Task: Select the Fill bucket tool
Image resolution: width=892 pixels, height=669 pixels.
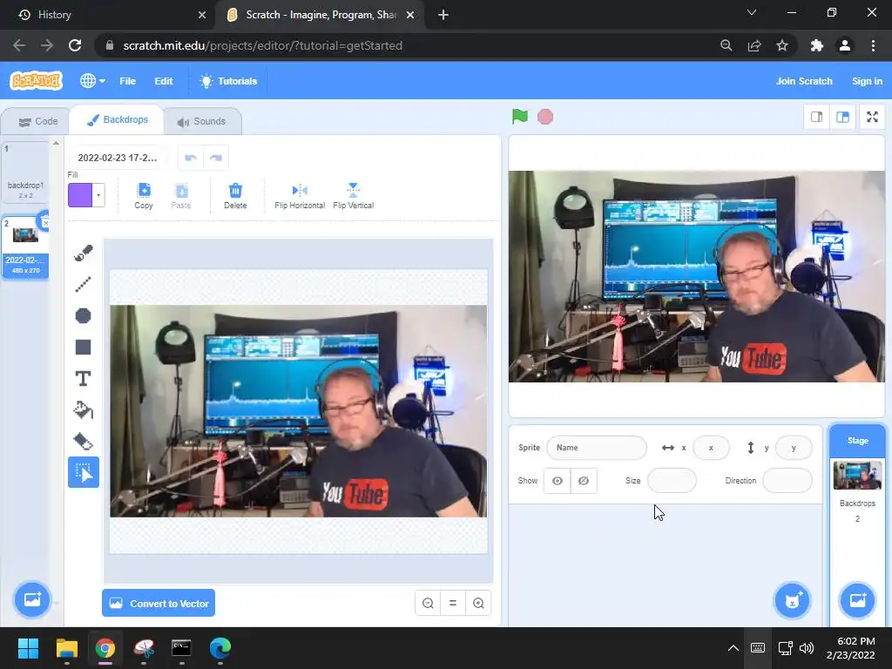Action: pyautogui.click(x=84, y=410)
